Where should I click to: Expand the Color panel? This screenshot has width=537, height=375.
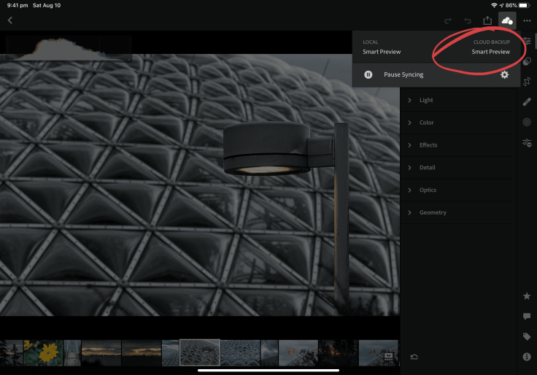coord(456,123)
